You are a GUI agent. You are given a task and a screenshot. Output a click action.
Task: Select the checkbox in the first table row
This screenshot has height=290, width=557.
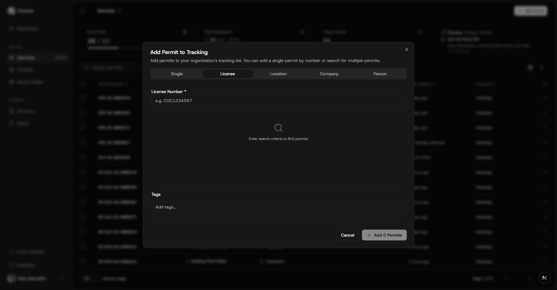point(83,98)
